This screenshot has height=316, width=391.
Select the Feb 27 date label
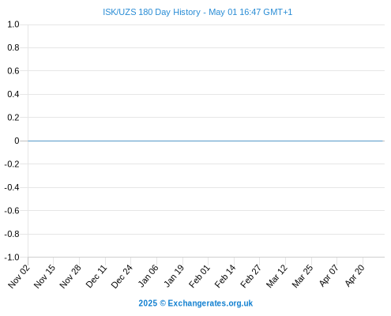pyautogui.click(x=250, y=276)
